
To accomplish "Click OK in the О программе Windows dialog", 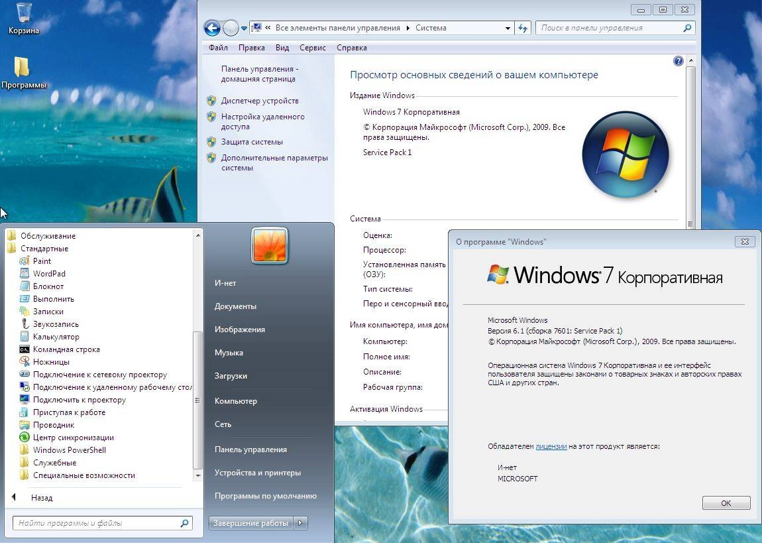I will 726,503.
